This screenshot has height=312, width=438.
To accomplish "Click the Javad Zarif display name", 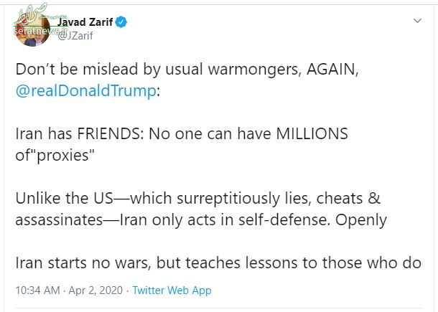I will pos(85,22).
